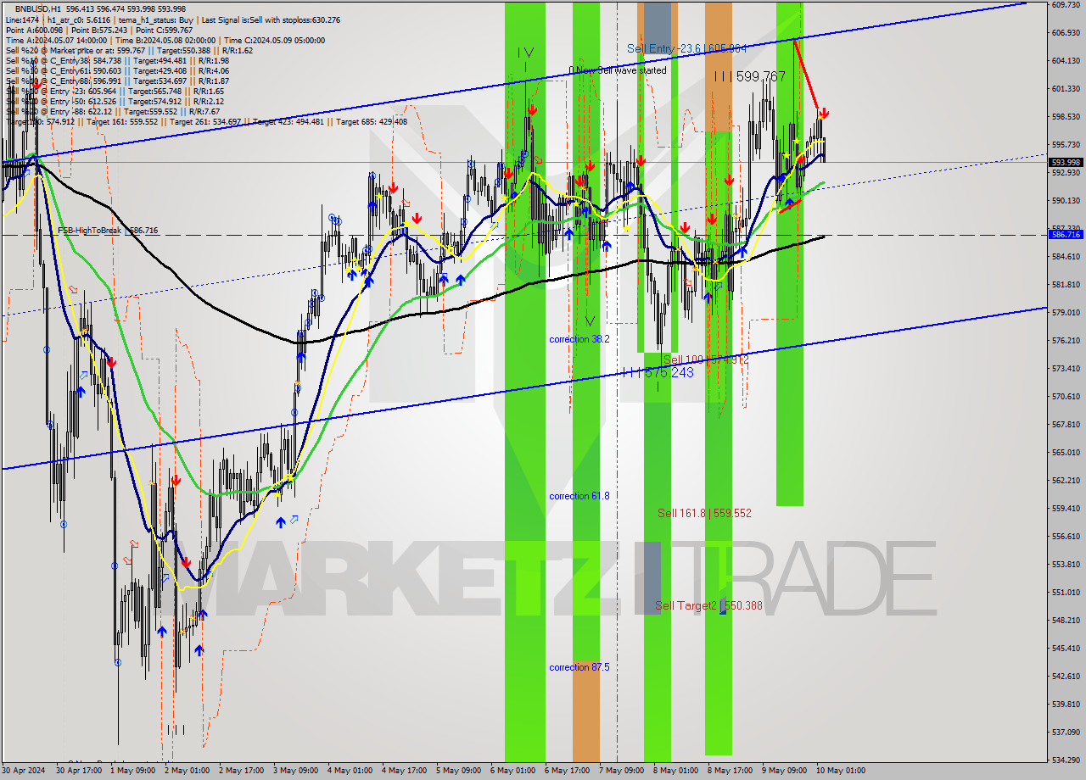This screenshot has width=1086, height=780.
Task: Click the 545.410 price axis label
Action: [x=1066, y=648]
